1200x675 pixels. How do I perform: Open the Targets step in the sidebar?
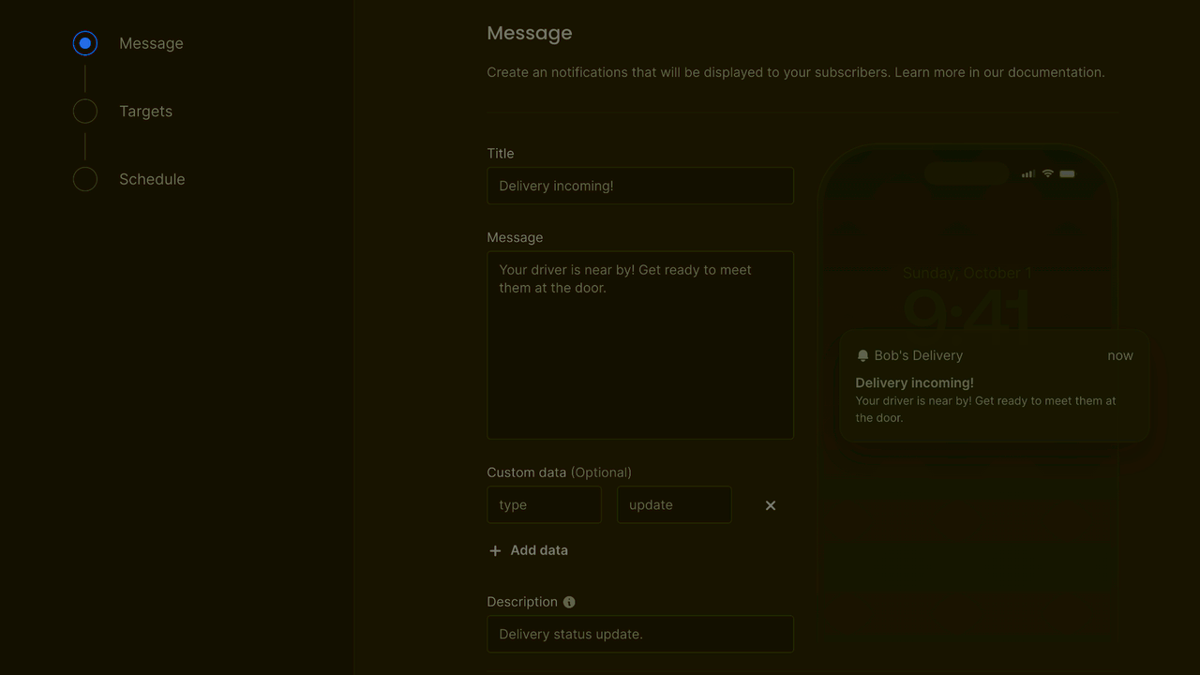(145, 111)
